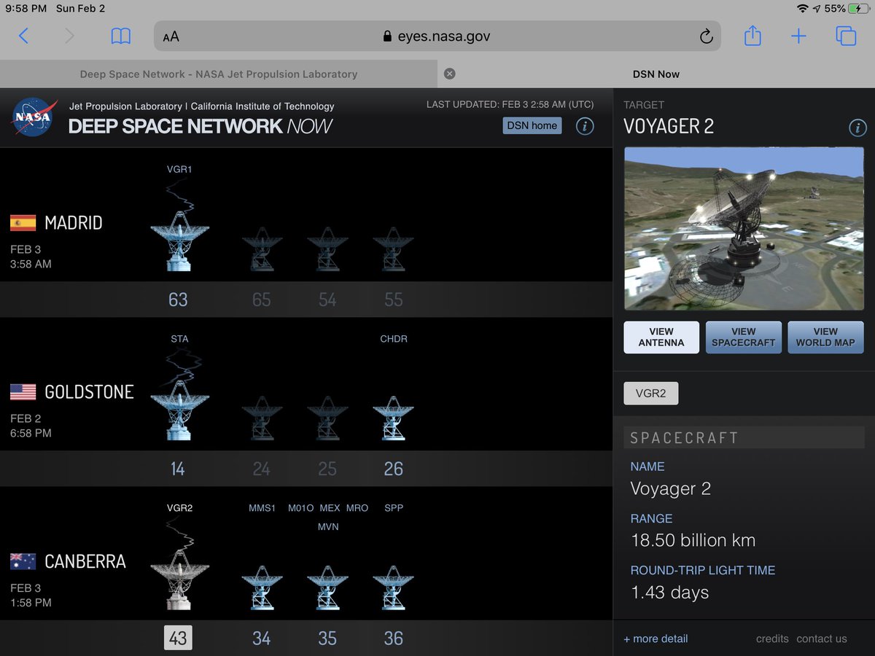Screen dimensions: 875x656
Task: Open Safari bookmarks book icon
Action: pos(120,36)
